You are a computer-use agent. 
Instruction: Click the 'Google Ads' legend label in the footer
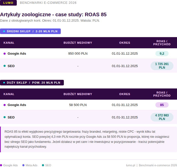tap(10, 165)
